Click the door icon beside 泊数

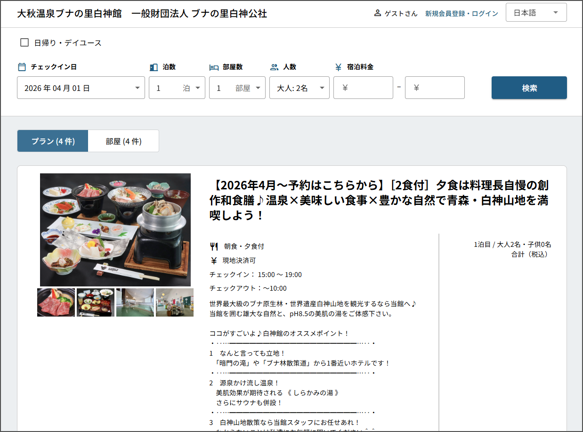154,67
